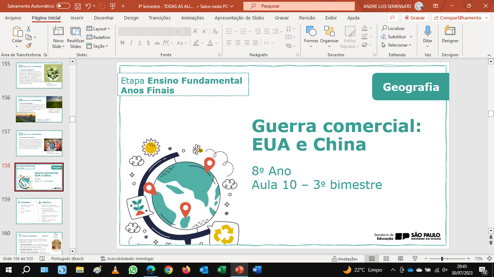Viewport: 494px width, 277px height.
Task: Click the Redefinir button
Action: [x=98, y=37]
